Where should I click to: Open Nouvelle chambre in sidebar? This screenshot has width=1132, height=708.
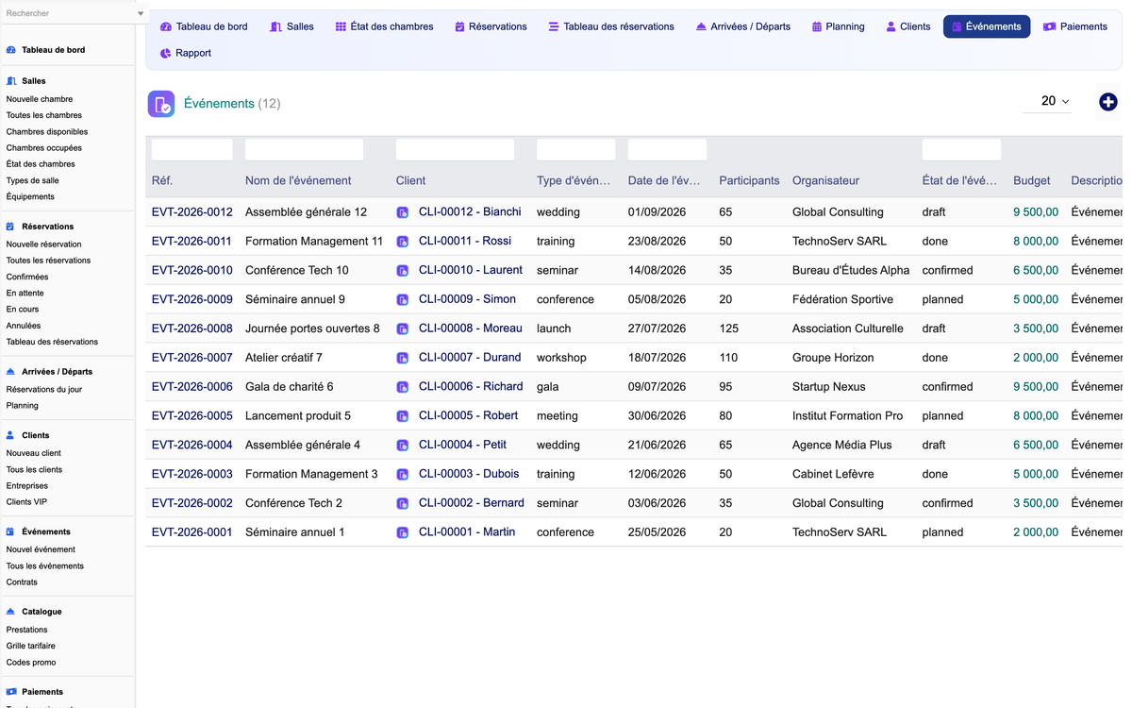[40, 99]
